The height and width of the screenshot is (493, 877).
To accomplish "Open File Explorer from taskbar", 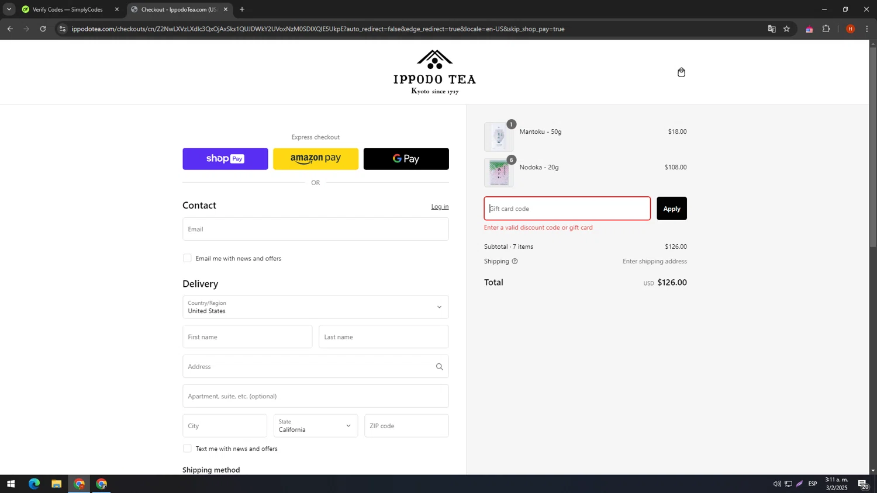I will [56, 484].
